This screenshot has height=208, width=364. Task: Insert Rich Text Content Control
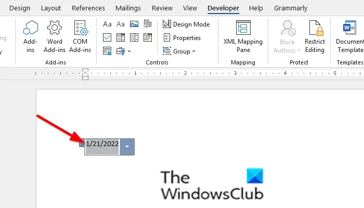107,24
